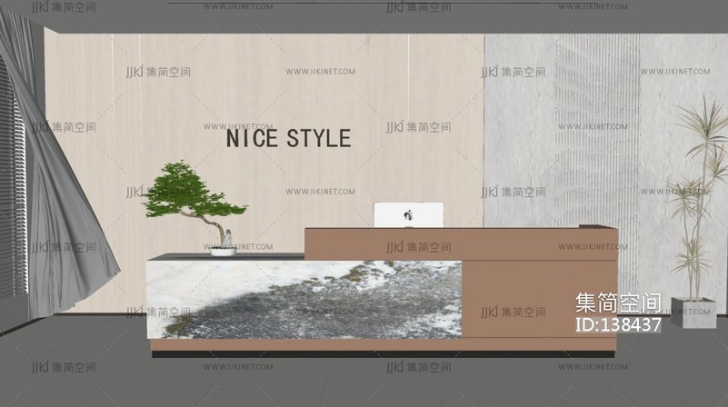The image size is (728, 407).
Task: Pick the gray concrete wall panel
Action: tap(518, 136)
